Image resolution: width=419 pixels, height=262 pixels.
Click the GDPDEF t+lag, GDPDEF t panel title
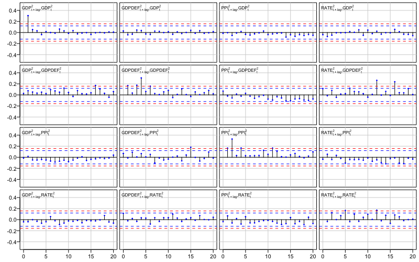pyautogui.click(x=146, y=70)
